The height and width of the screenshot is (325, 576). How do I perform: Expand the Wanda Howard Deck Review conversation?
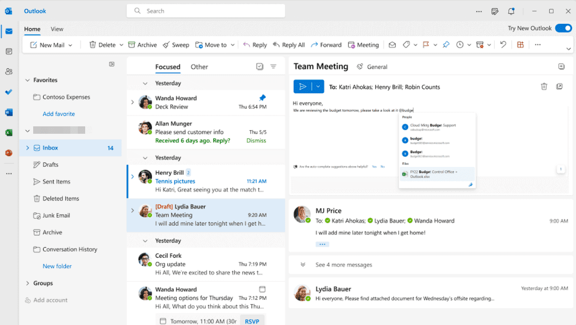click(x=133, y=102)
